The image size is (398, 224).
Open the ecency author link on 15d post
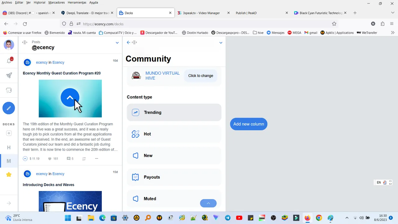point(42,174)
